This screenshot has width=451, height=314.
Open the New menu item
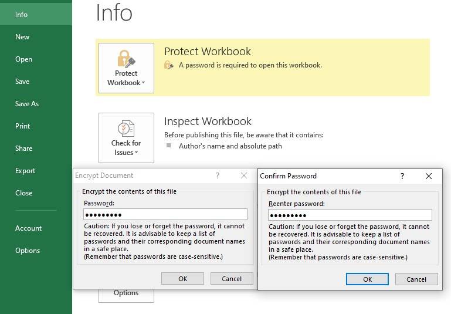(x=22, y=37)
